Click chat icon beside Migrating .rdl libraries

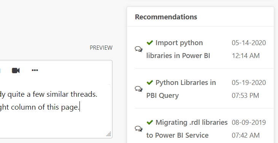(x=138, y=129)
